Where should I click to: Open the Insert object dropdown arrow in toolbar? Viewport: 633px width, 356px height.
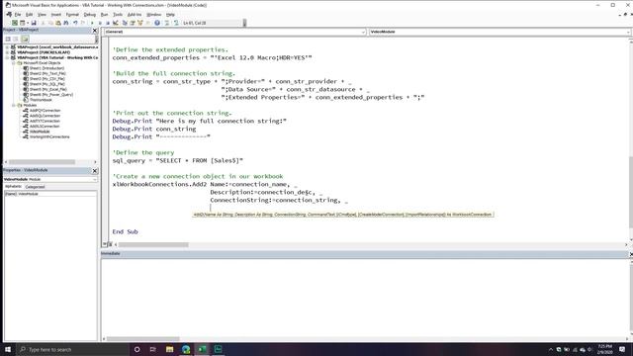pos(27,23)
